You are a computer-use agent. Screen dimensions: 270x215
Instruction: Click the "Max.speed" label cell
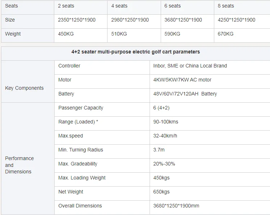pos(70,136)
